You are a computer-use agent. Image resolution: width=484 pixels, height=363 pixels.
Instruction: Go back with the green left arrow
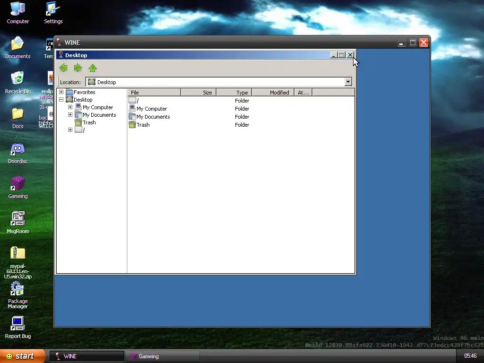pyautogui.click(x=63, y=68)
